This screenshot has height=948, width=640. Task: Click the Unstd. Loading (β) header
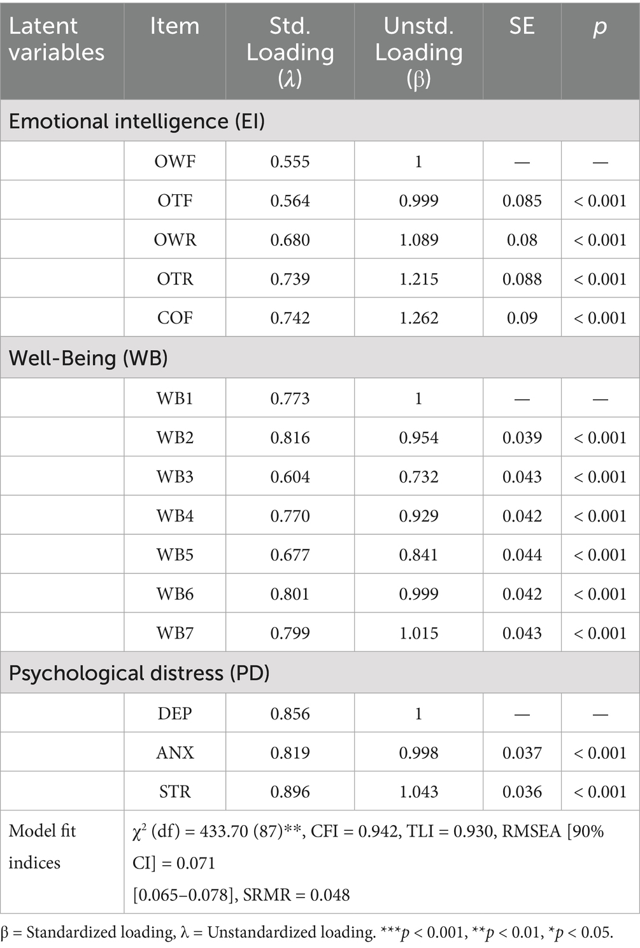(418, 51)
